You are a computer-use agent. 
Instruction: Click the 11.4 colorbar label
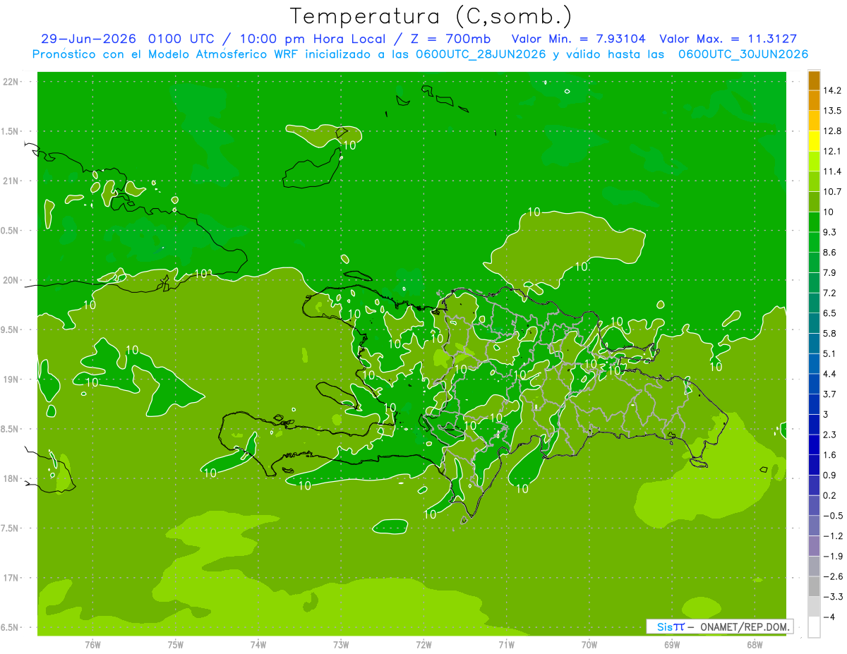[833, 171]
